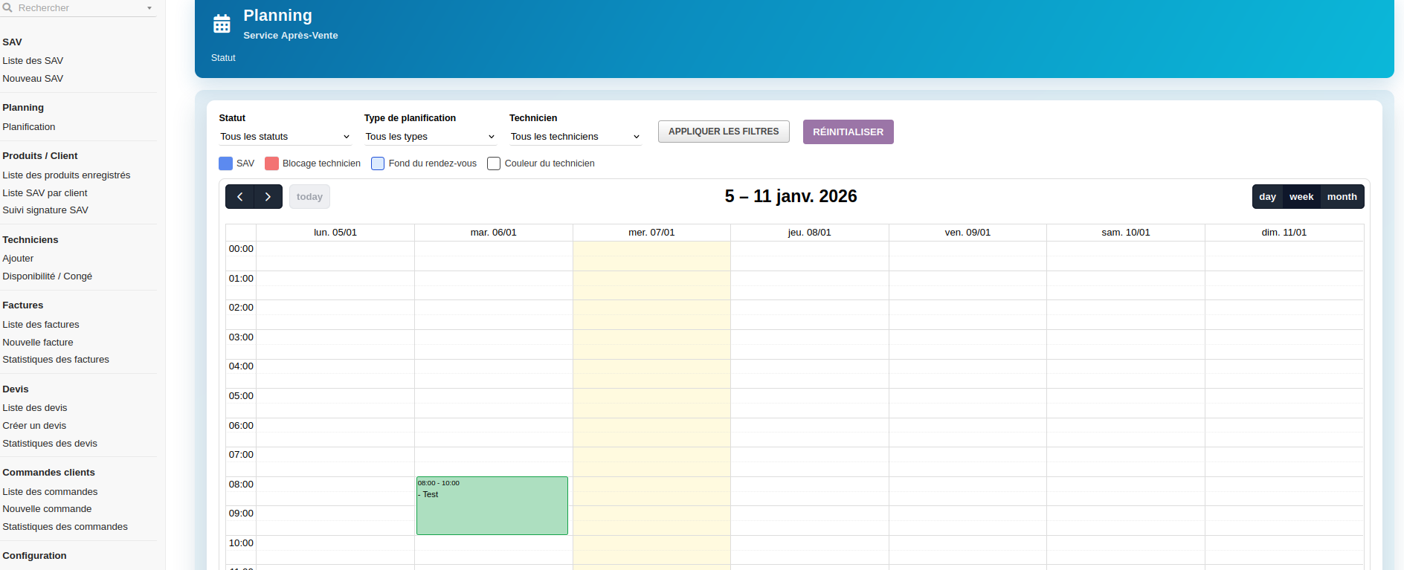Open the search box dropdown arrow
1404x570 pixels.
(x=149, y=8)
